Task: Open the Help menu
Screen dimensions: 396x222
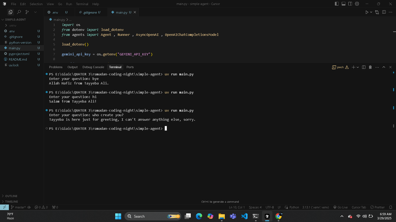Action: click(96, 4)
